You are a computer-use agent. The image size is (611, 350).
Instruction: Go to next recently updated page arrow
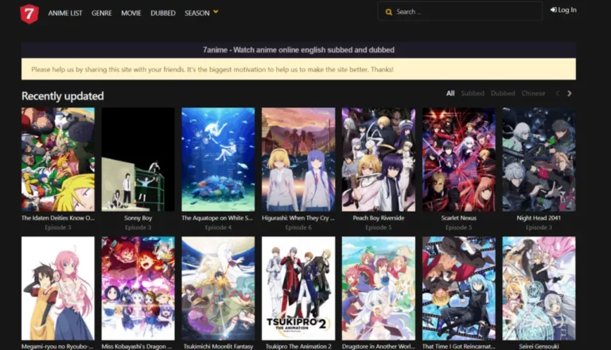click(x=570, y=94)
